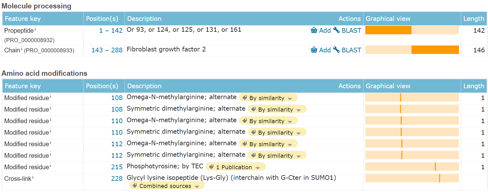Click the basket Add icon for Chain
The width and height of the screenshot is (488, 192).
coord(314,50)
